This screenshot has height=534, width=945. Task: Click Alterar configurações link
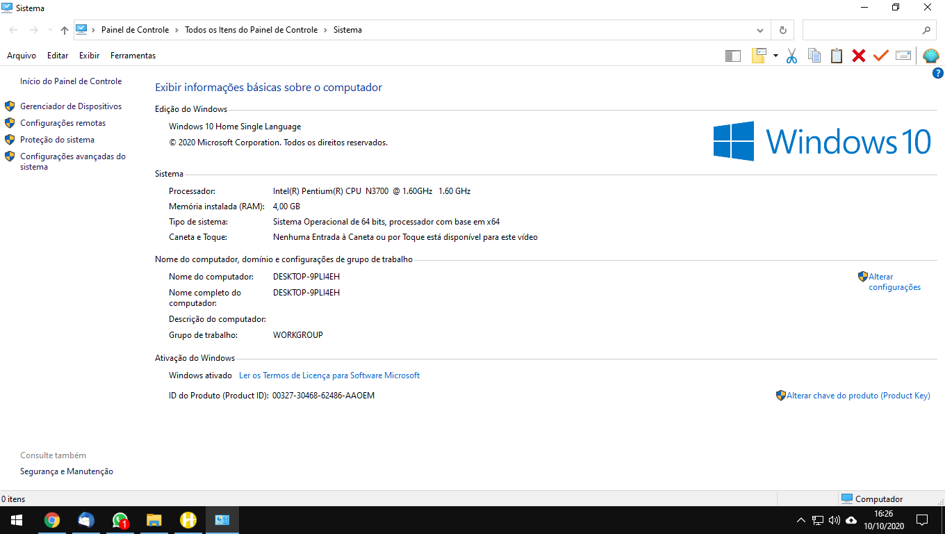pyautogui.click(x=894, y=282)
